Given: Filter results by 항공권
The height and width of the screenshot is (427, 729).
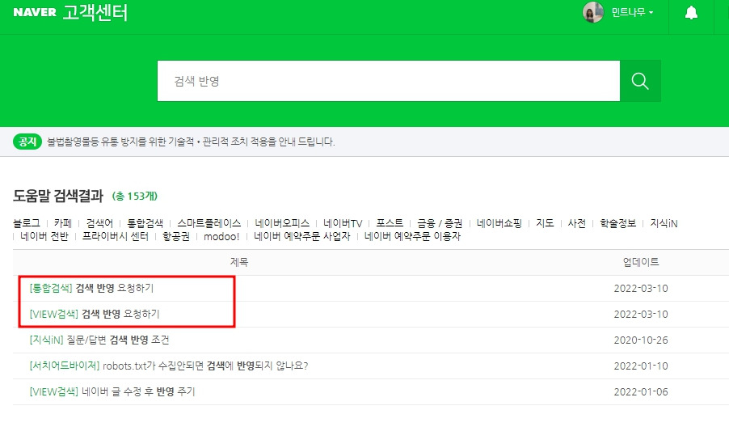Looking at the screenshot, I should point(176,236).
